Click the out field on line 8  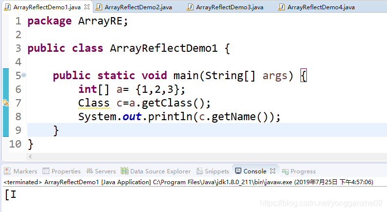point(132,116)
